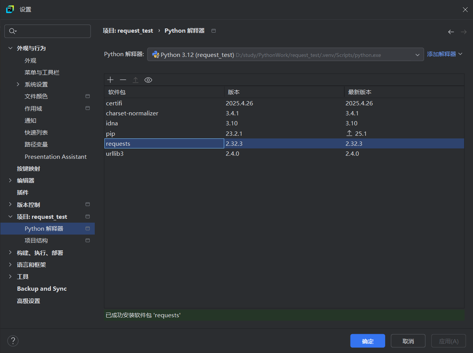Screen dimensions: 473x353
Task: Select the urllib3 package row
Action: 284,153
